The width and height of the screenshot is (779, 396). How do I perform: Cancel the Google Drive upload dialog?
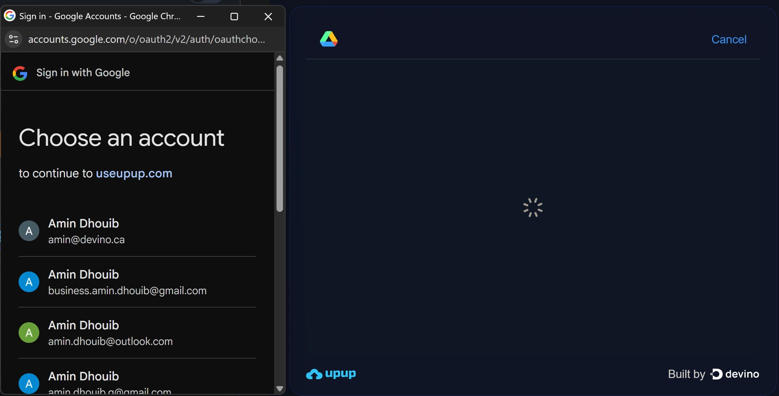(x=729, y=39)
